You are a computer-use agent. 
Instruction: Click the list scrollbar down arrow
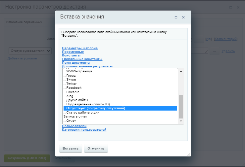point(181,121)
